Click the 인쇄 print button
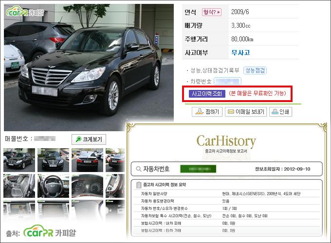331x243 pixels. point(280,111)
